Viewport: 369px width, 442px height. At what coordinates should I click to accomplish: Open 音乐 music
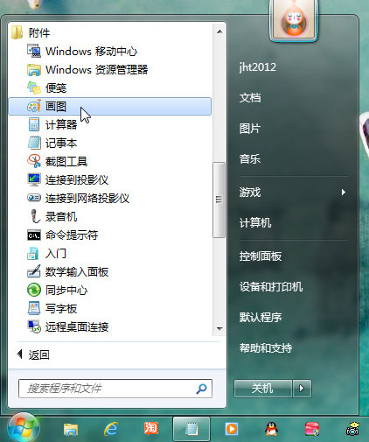point(250,159)
